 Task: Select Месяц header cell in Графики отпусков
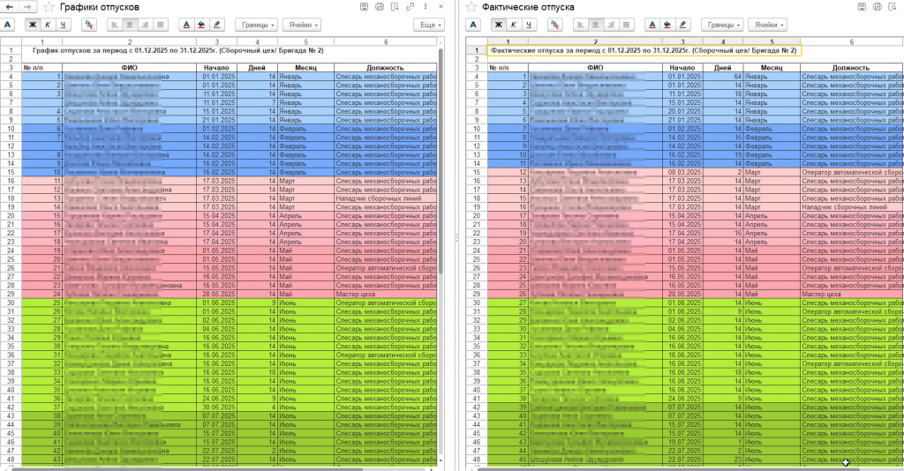click(305, 68)
